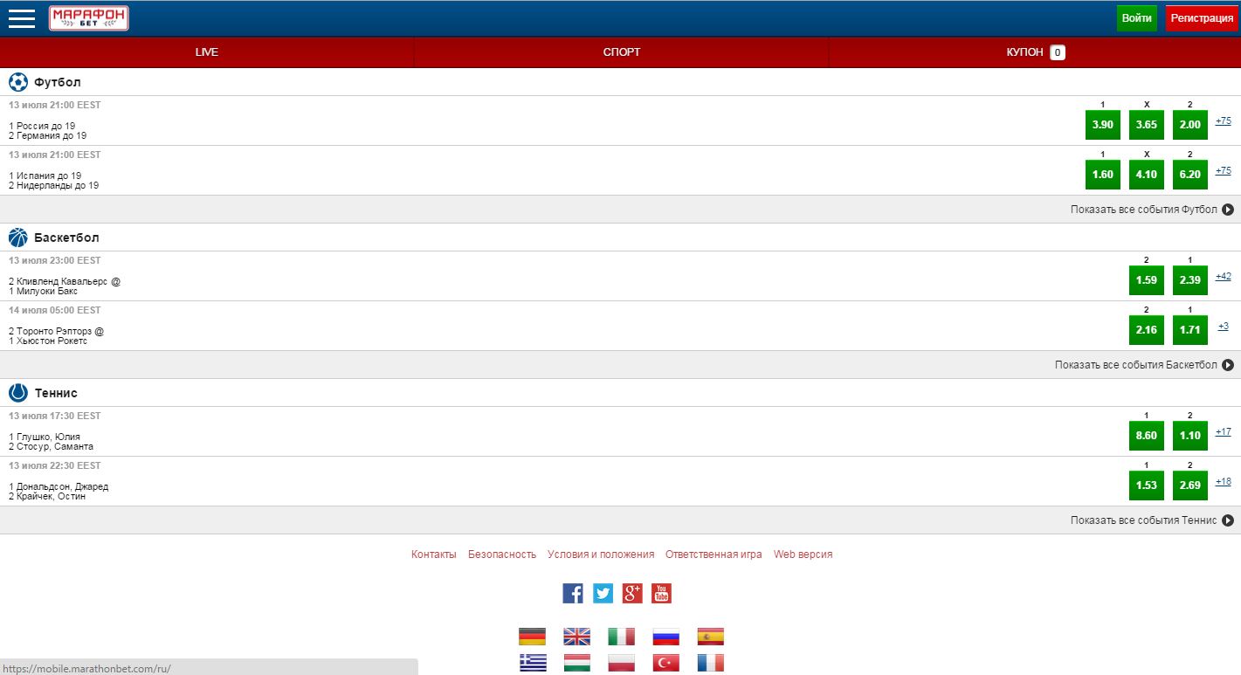Expand +75 markets for Russia-Germany match

[1223, 121]
